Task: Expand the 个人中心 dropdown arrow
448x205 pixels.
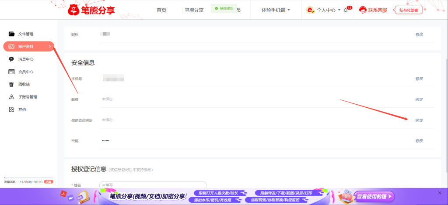Action: click(x=339, y=10)
